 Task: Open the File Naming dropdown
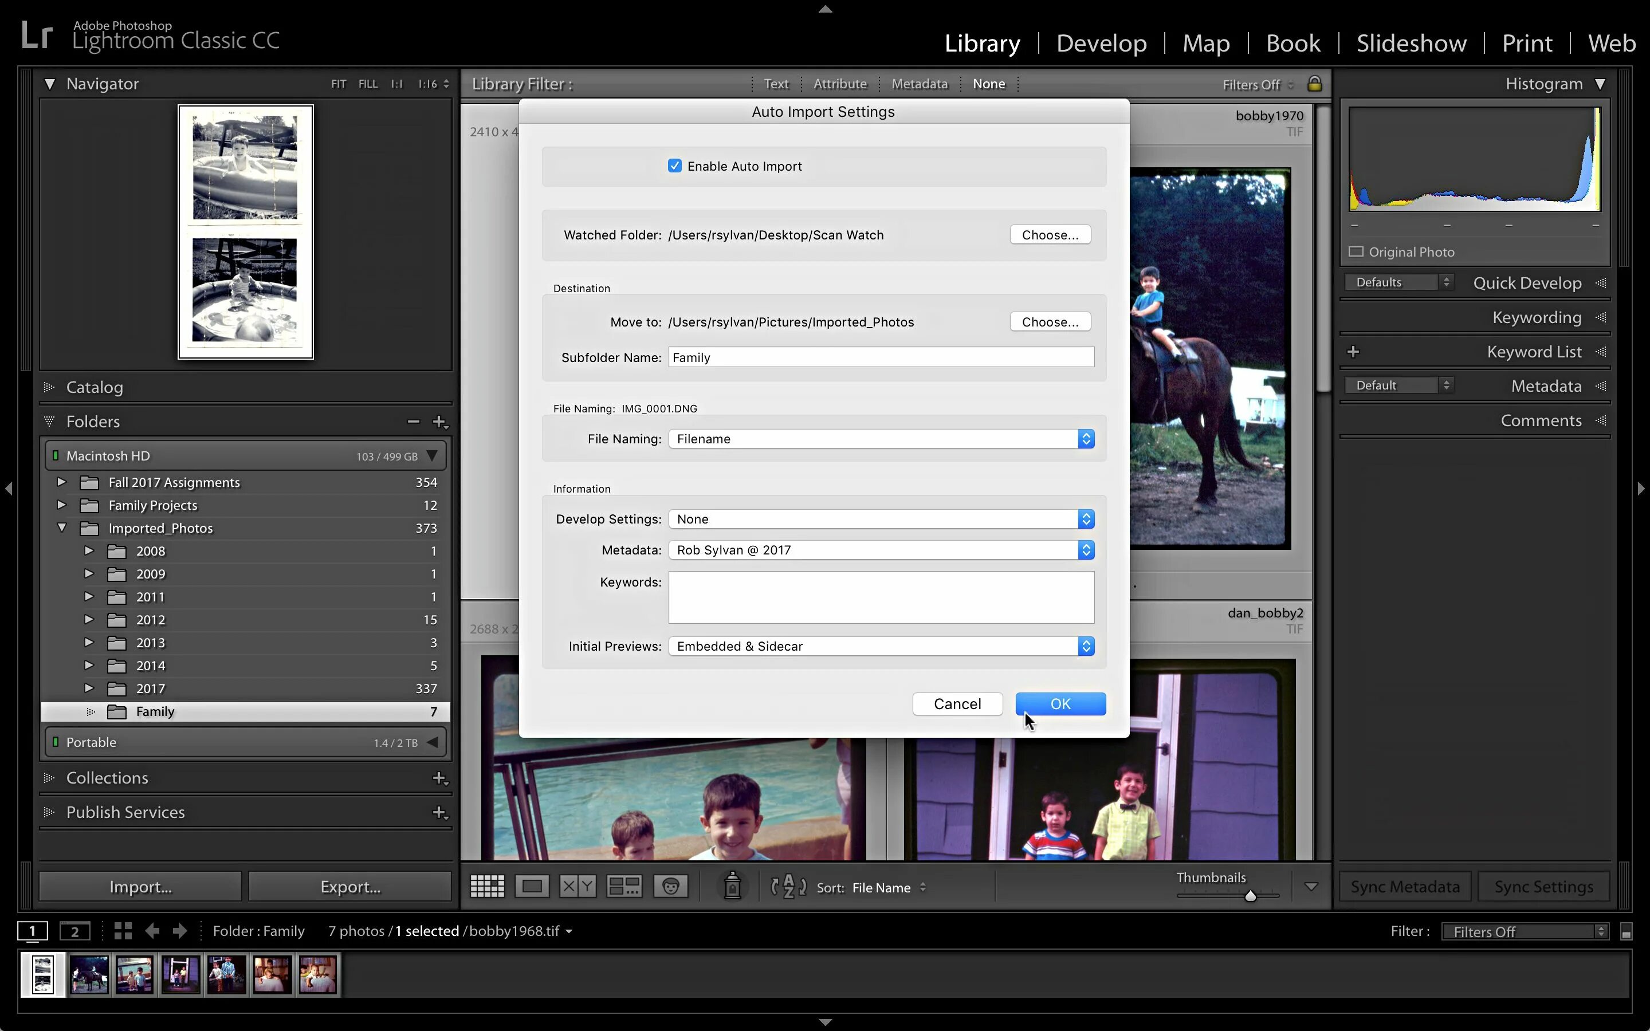[x=881, y=439]
